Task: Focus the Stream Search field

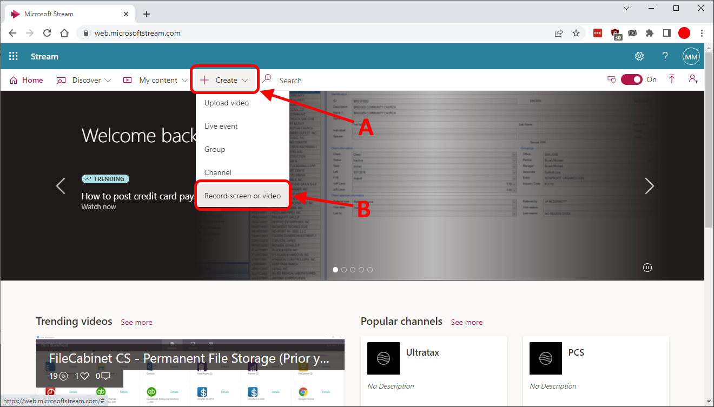Action: click(x=433, y=80)
